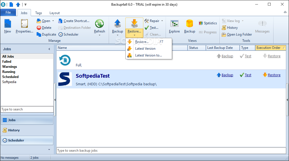Click the green Refresh icon
The width and height of the screenshot is (289, 161).
(99, 24)
